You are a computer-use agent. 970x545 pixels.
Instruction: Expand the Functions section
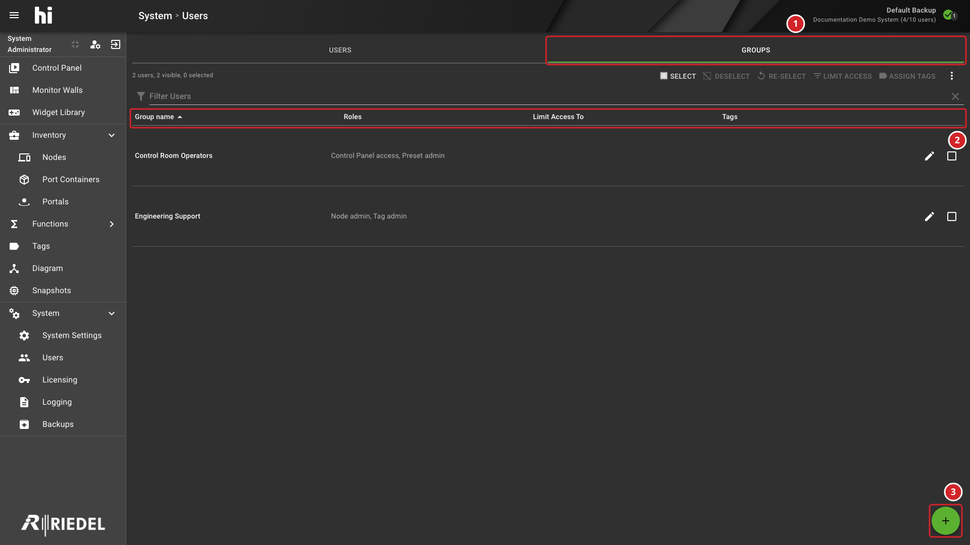click(112, 224)
